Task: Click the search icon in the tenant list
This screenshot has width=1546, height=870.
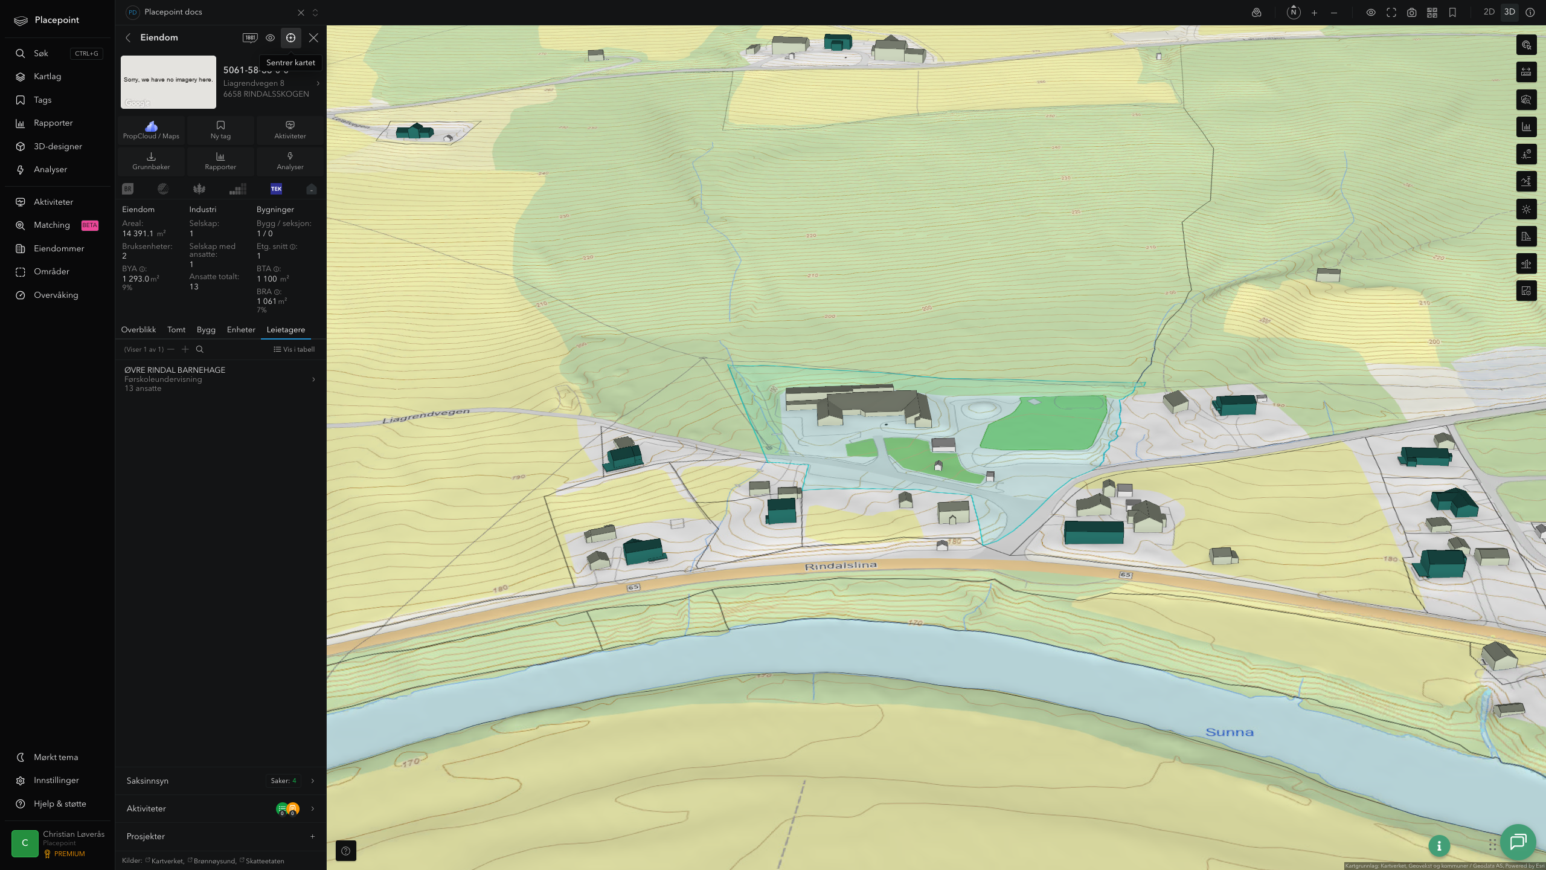Action: point(200,349)
